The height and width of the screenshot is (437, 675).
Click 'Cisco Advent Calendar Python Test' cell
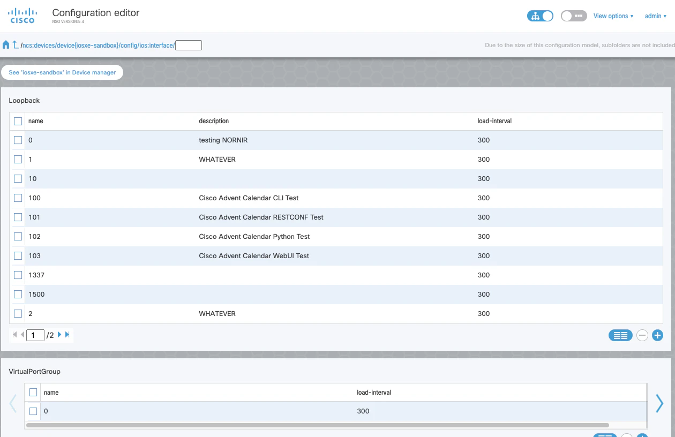(x=254, y=237)
